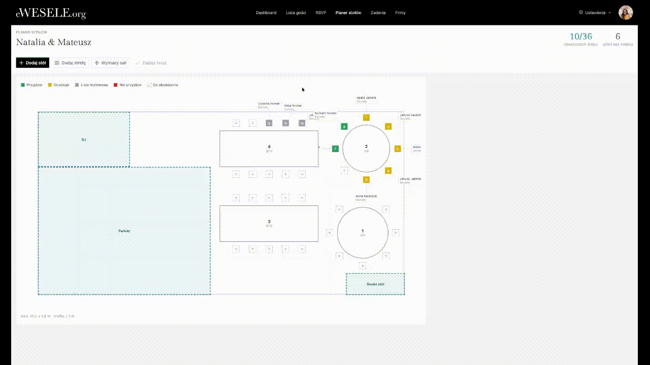Select the Parkiet zone
Image resolution: width=650 pixels, height=365 pixels.
pos(124,231)
